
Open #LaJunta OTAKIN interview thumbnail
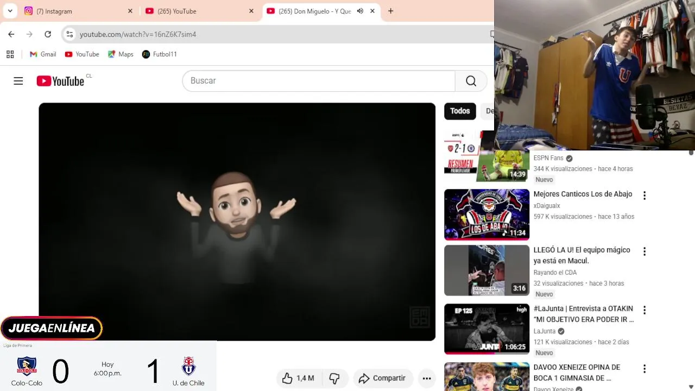tap(486, 329)
